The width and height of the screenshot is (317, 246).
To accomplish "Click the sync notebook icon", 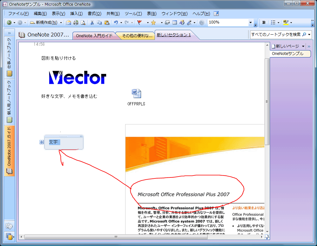I will [x=202, y=23].
